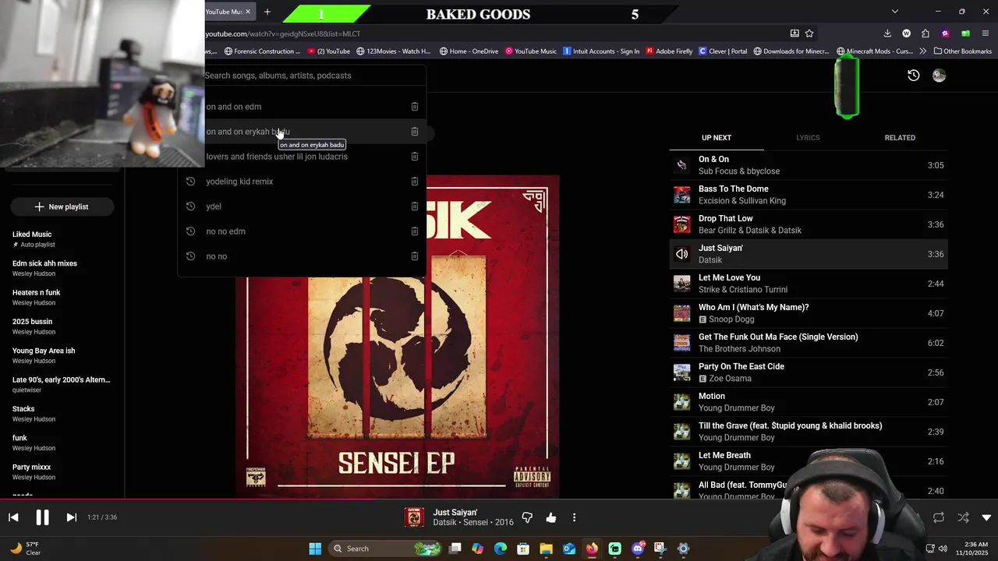Viewport: 998px width, 561px height.
Task: Collapse the player page with down arrow
Action: coord(986,517)
